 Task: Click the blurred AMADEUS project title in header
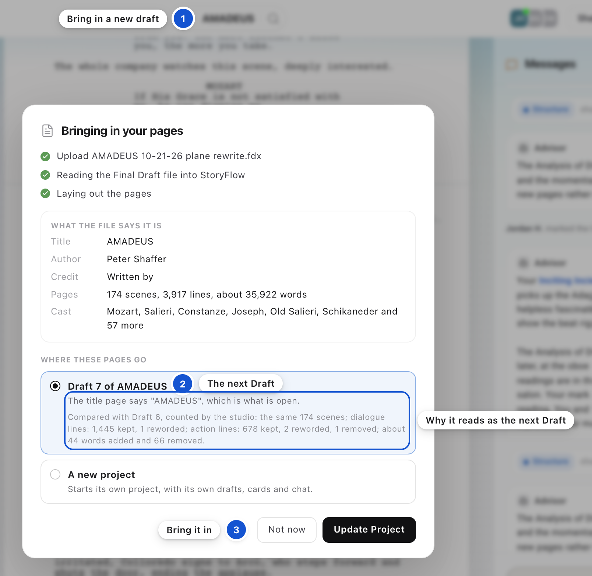(228, 18)
